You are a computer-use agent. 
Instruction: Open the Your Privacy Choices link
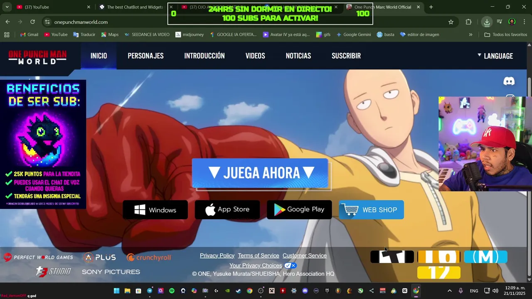[256, 265]
